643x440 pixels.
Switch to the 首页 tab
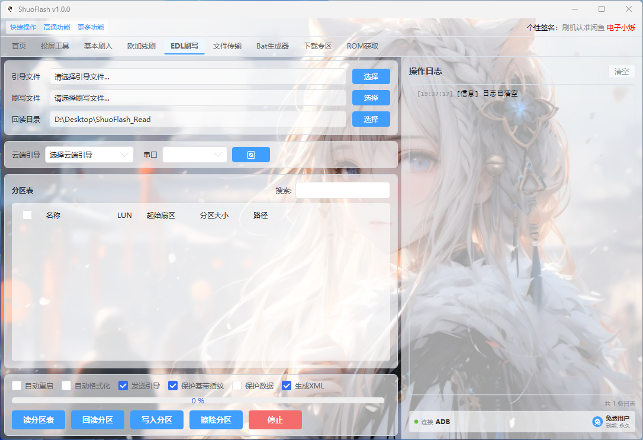pyautogui.click(x=19, y=46)
